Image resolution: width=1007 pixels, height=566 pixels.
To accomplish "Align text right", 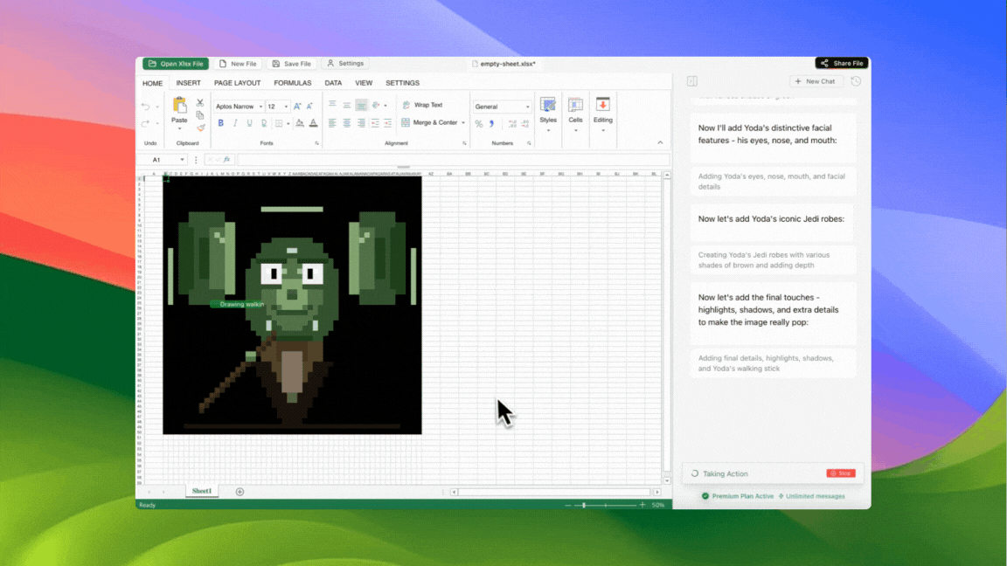I will 361,123.
